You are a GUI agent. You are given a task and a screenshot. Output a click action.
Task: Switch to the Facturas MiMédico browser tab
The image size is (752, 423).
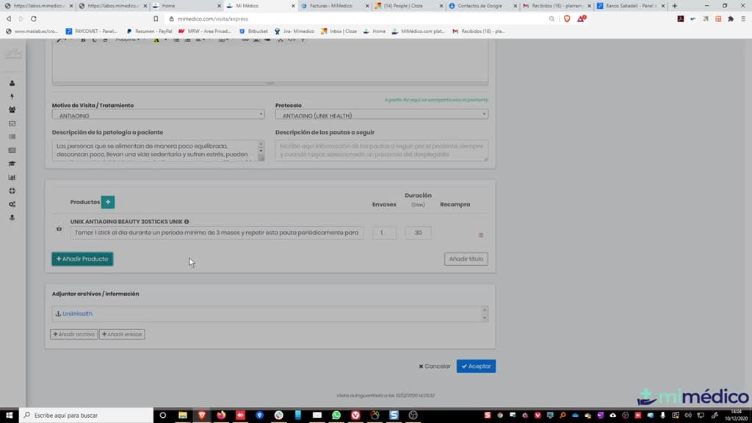coord(331,6)
